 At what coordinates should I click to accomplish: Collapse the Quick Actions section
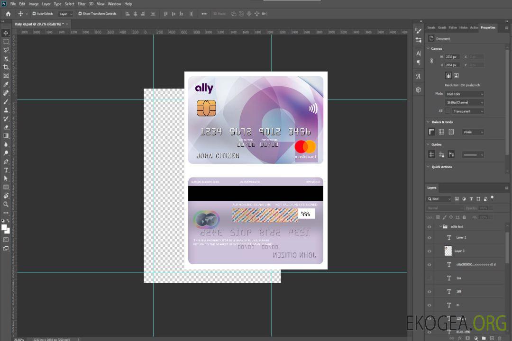tap(428, 167)
